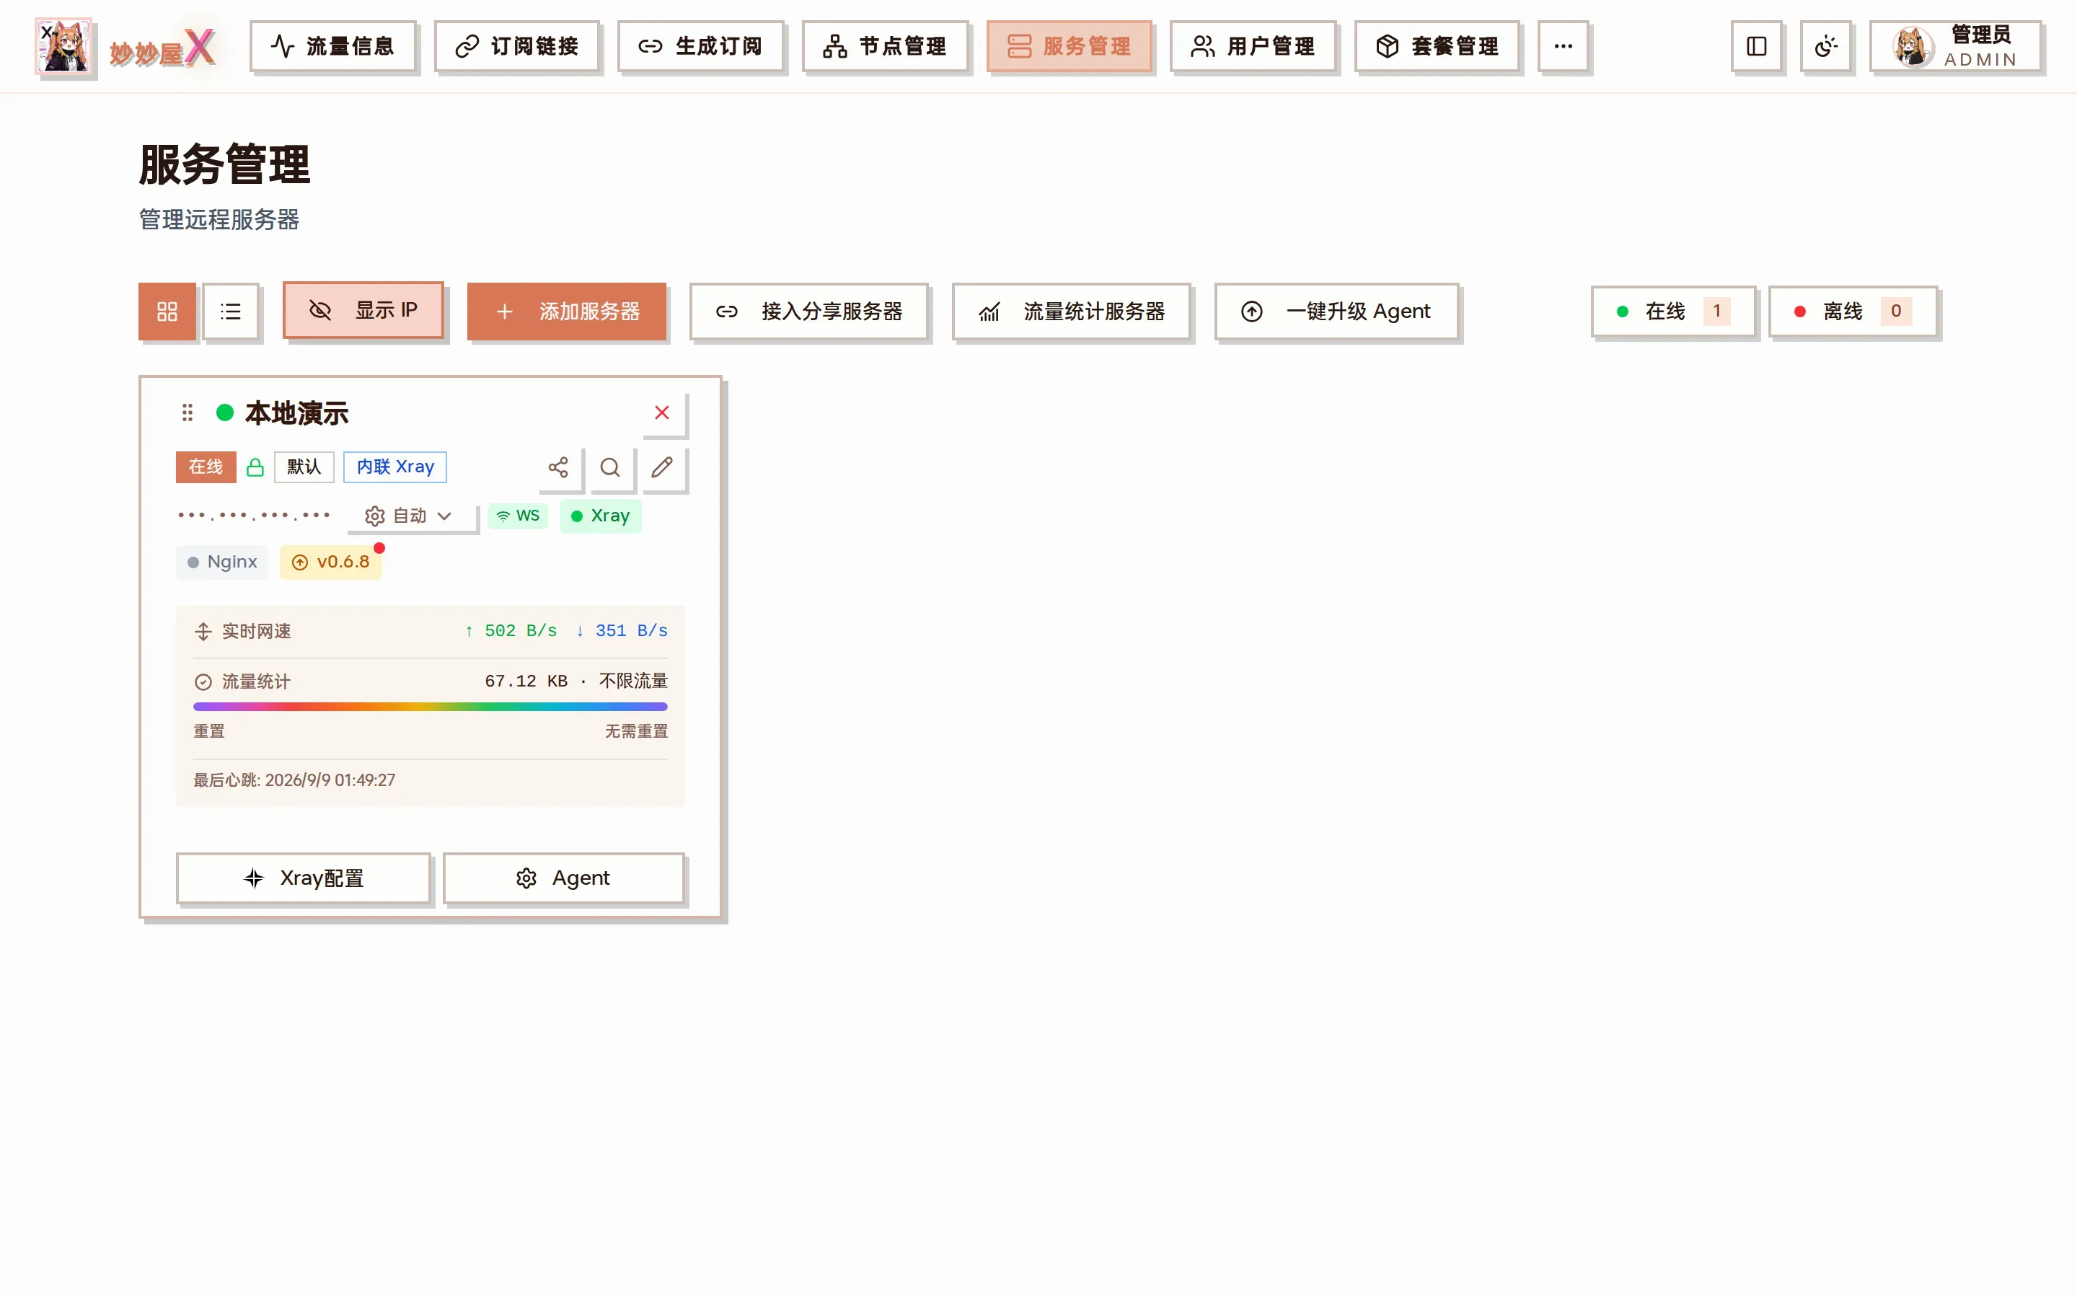Viewport: 2077px width, 1298px height.
Task: Open 用户管理 section
Action: 1253,46
